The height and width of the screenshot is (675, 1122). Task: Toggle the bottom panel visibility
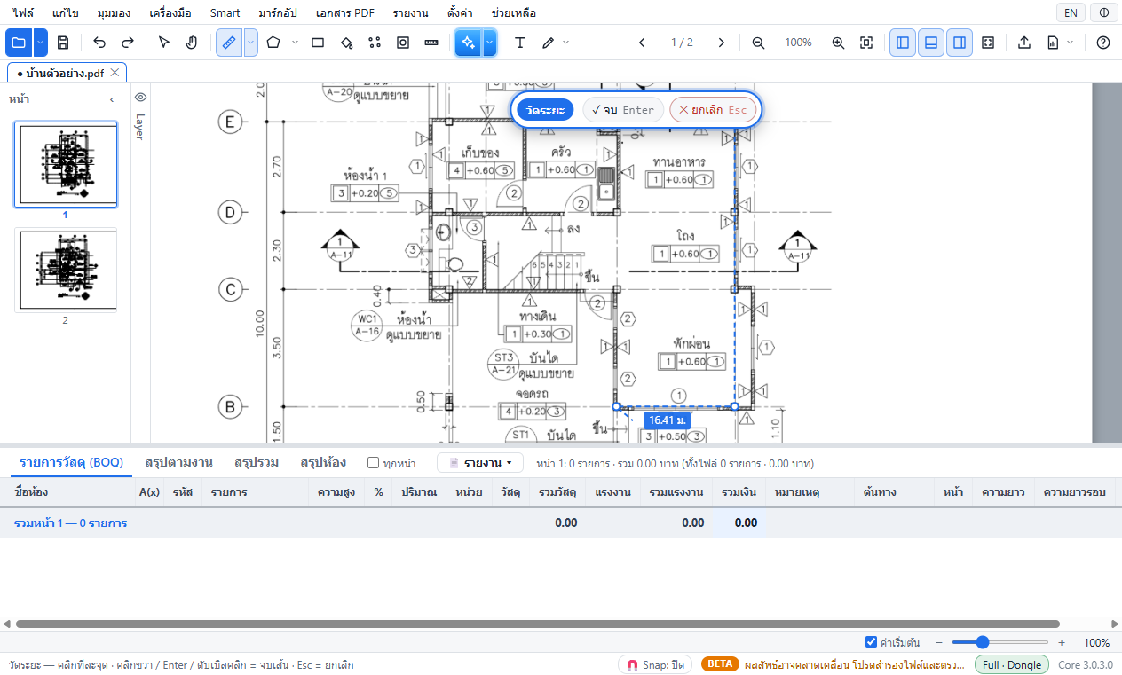[x=930, y=43]
